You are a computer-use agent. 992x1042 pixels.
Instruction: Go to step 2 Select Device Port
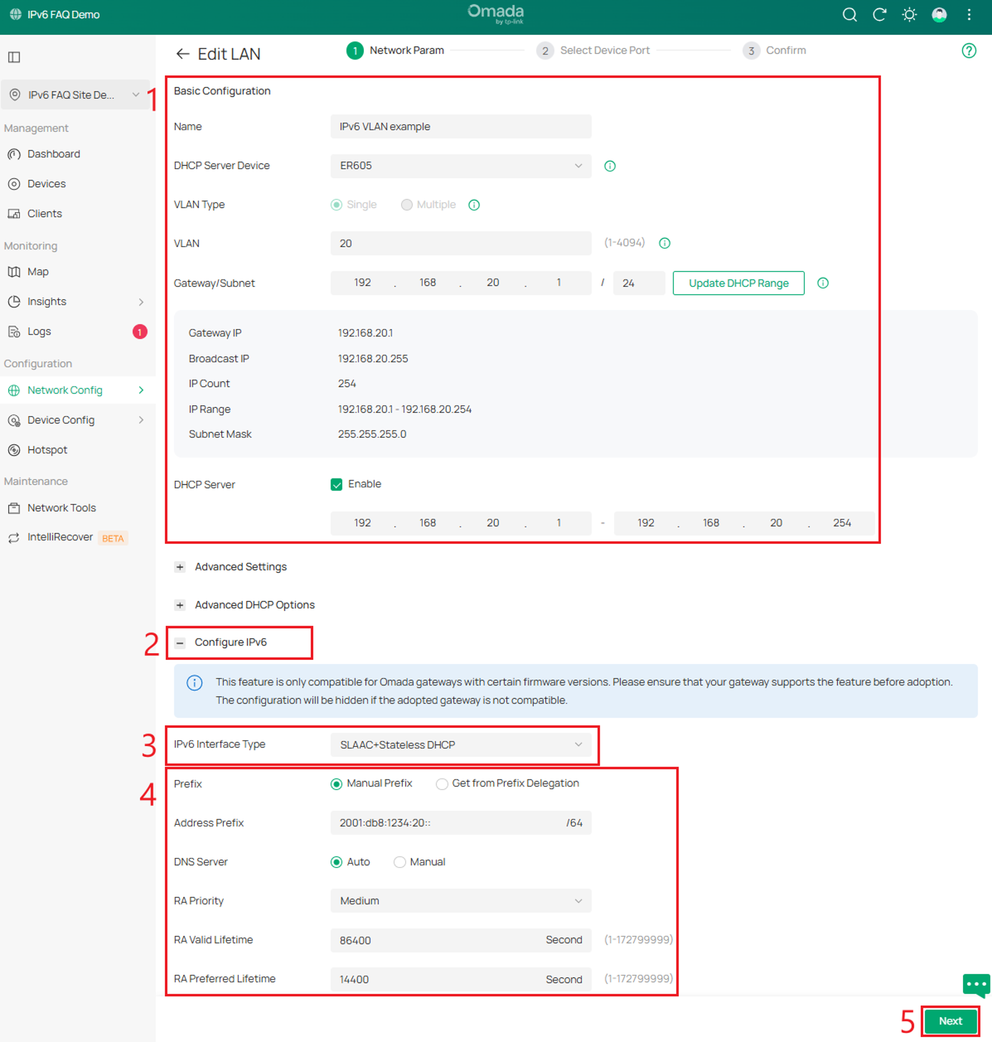[x=593, y=51]
